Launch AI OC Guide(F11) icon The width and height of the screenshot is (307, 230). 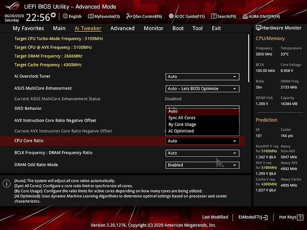point(171,16)
